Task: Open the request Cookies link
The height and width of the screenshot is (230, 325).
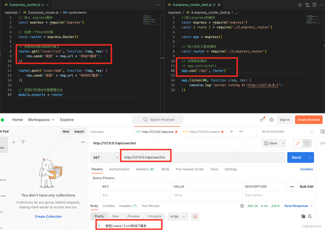Action: pyautogui.click(x=307, y=169)
